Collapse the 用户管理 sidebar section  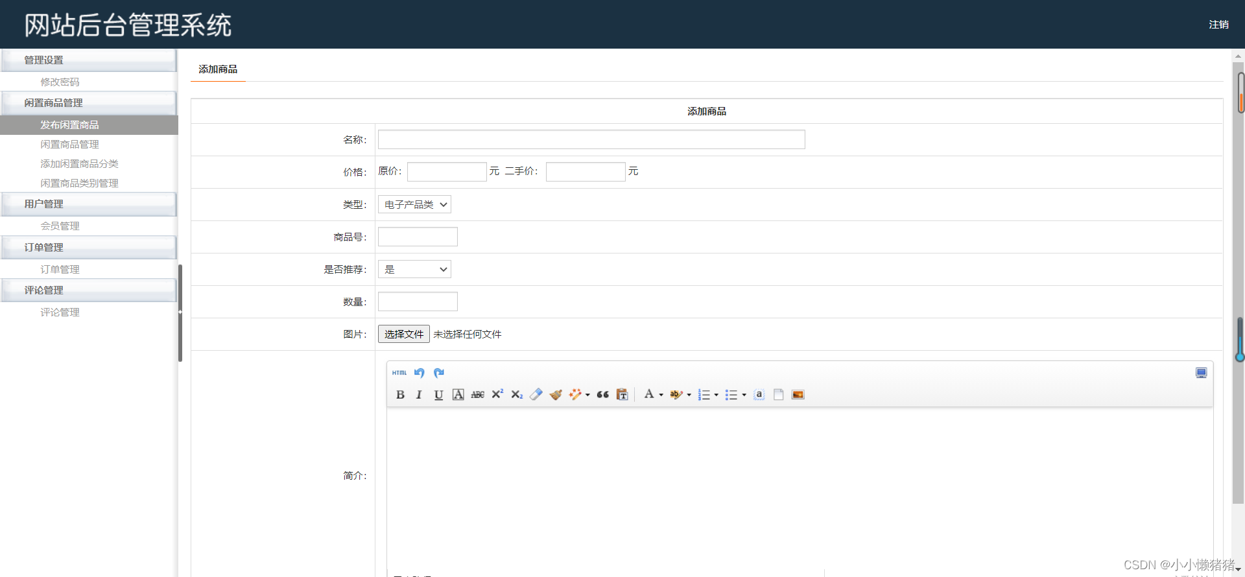pyautogui.click(x=89, y=204)
